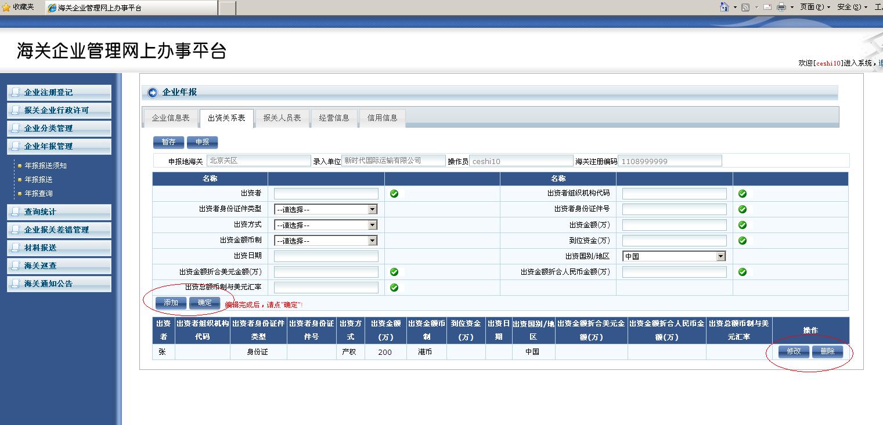Click the Home icon in browser toolbar
883x425 pixels.
(724, 7)
